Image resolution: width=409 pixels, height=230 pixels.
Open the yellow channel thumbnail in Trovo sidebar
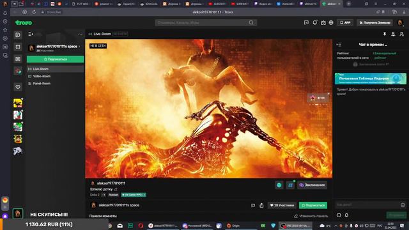click(x=18, y=103)
